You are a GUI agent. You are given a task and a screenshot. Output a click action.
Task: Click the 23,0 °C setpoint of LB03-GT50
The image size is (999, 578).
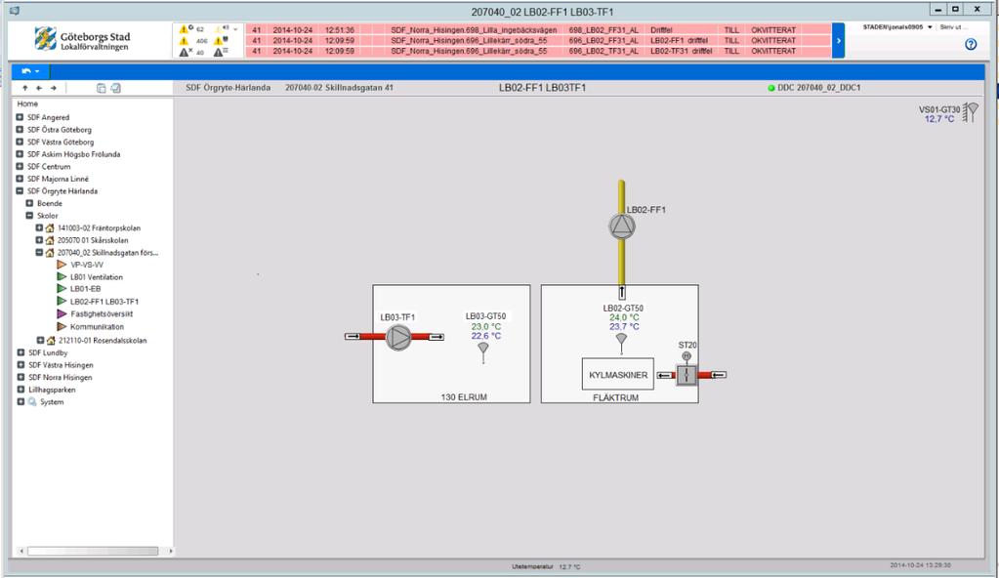click(486, 326)
